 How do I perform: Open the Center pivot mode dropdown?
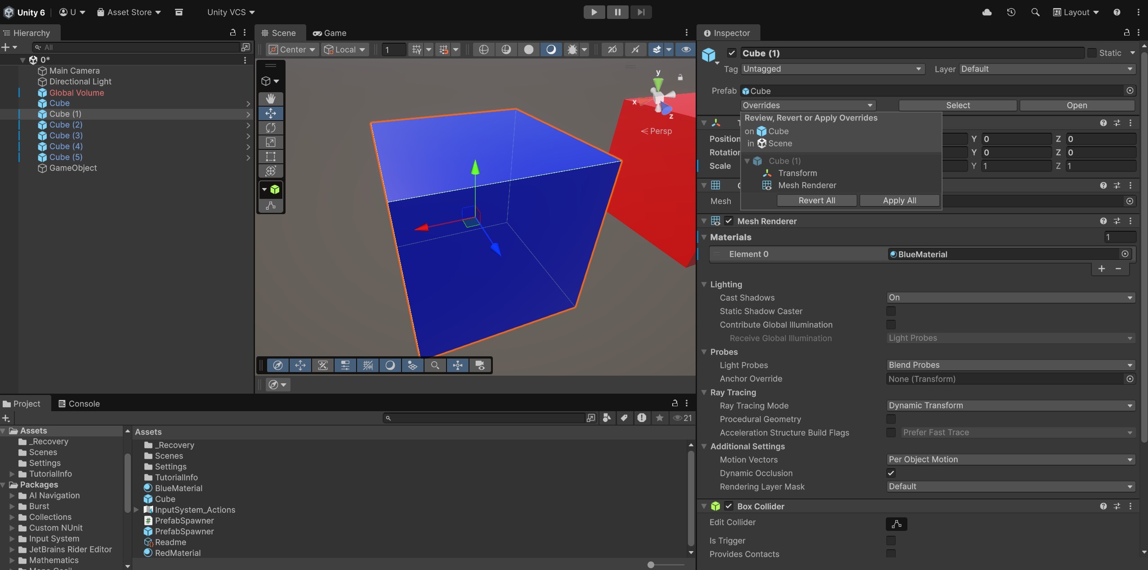(x=292, y=49)
